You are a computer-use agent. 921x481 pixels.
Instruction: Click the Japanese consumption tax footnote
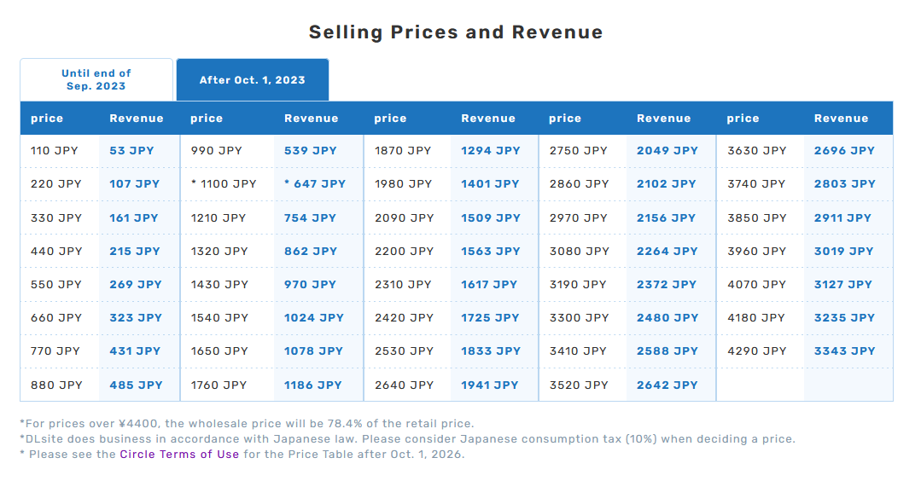click(406, 439)
